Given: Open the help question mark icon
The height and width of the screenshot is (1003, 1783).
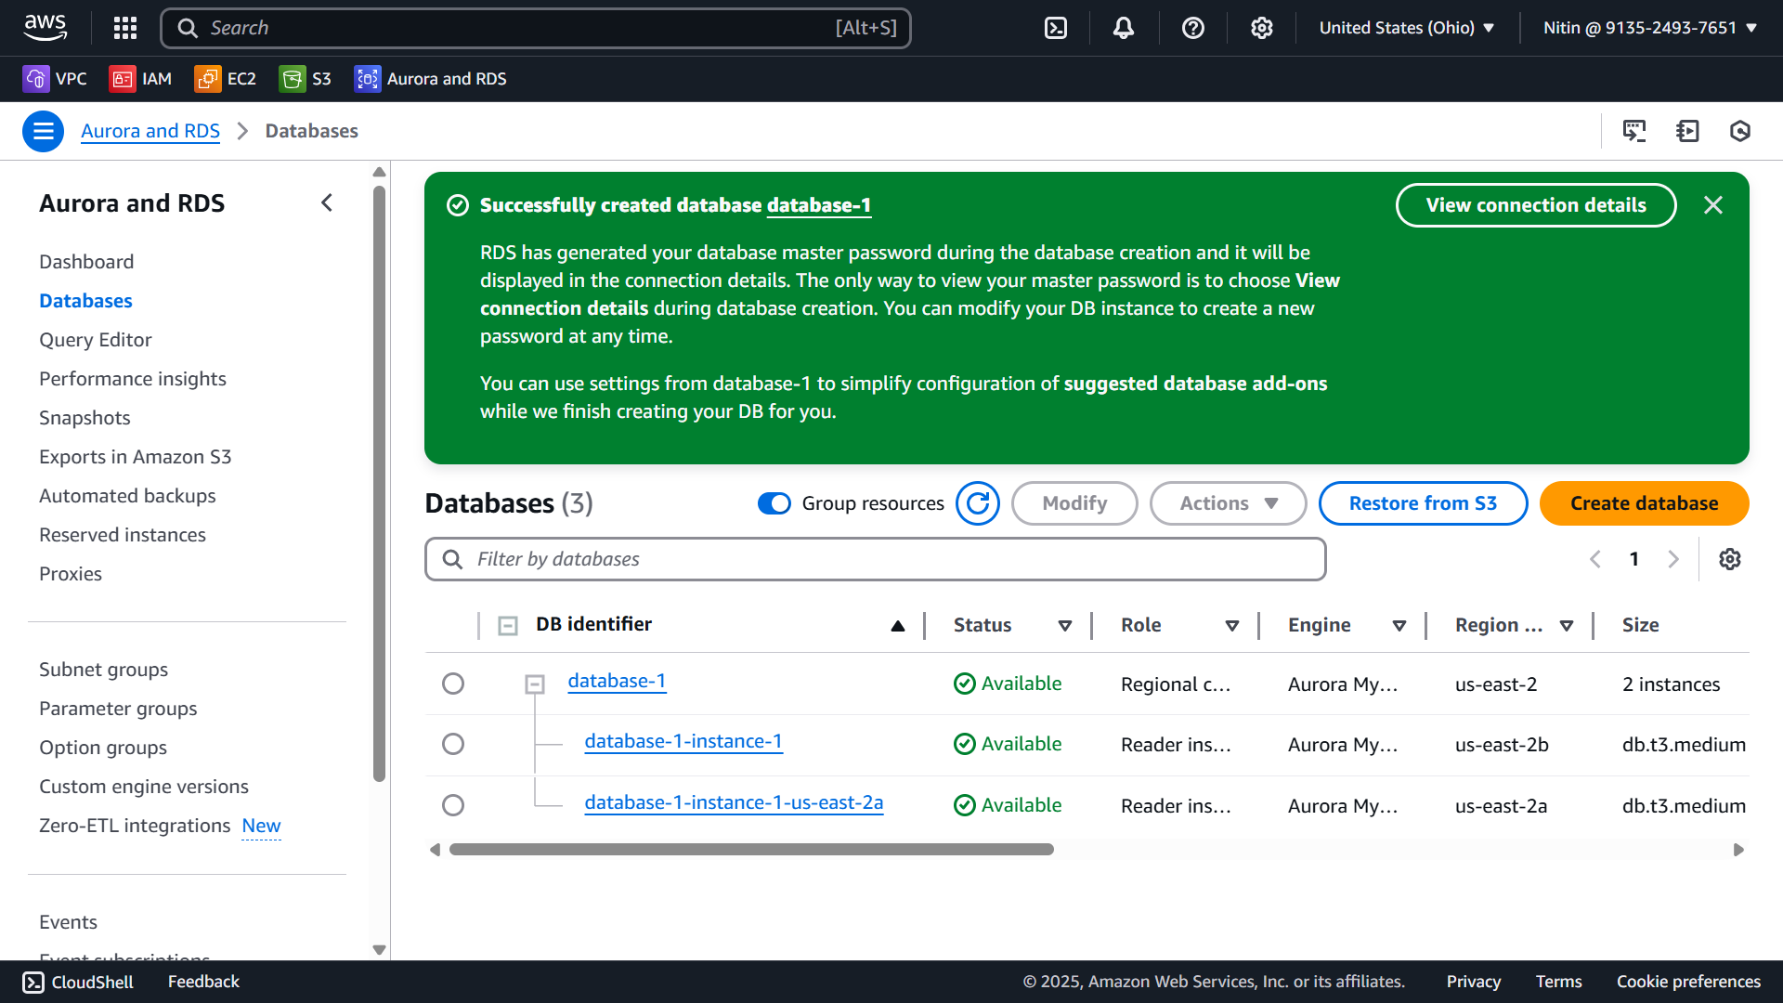Looking at the screenshot, I should 1193,28.
